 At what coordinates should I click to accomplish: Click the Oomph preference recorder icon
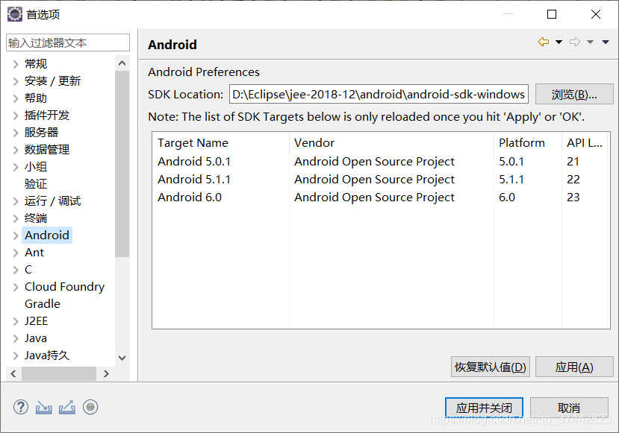pos(90,407)
